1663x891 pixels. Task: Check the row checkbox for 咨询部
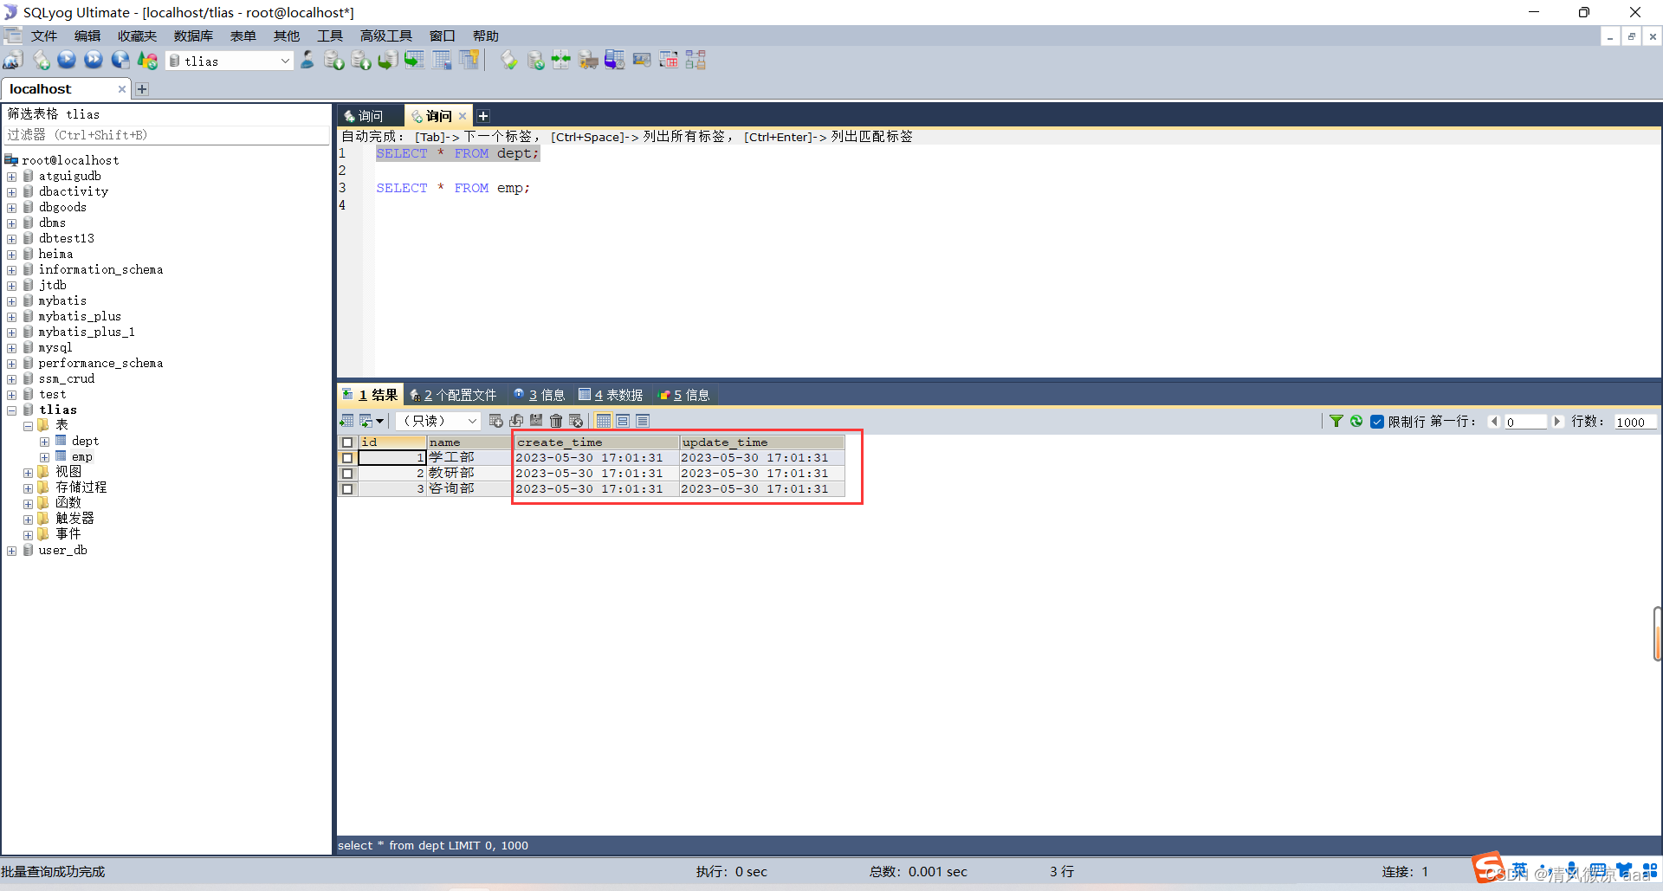click(347, 489)
